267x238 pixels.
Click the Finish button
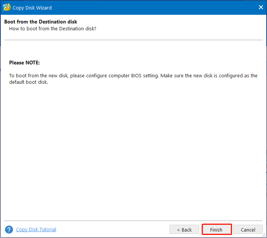point(216,230)
